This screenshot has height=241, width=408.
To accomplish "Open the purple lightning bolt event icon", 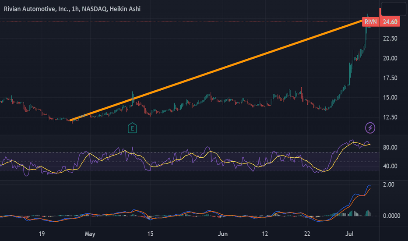I will click(x=370, y=128).
